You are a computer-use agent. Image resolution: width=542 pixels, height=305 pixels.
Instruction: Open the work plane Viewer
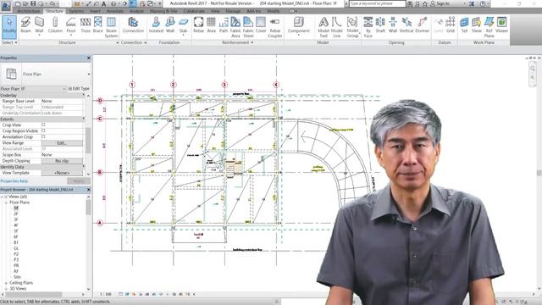tap(501, 25)
